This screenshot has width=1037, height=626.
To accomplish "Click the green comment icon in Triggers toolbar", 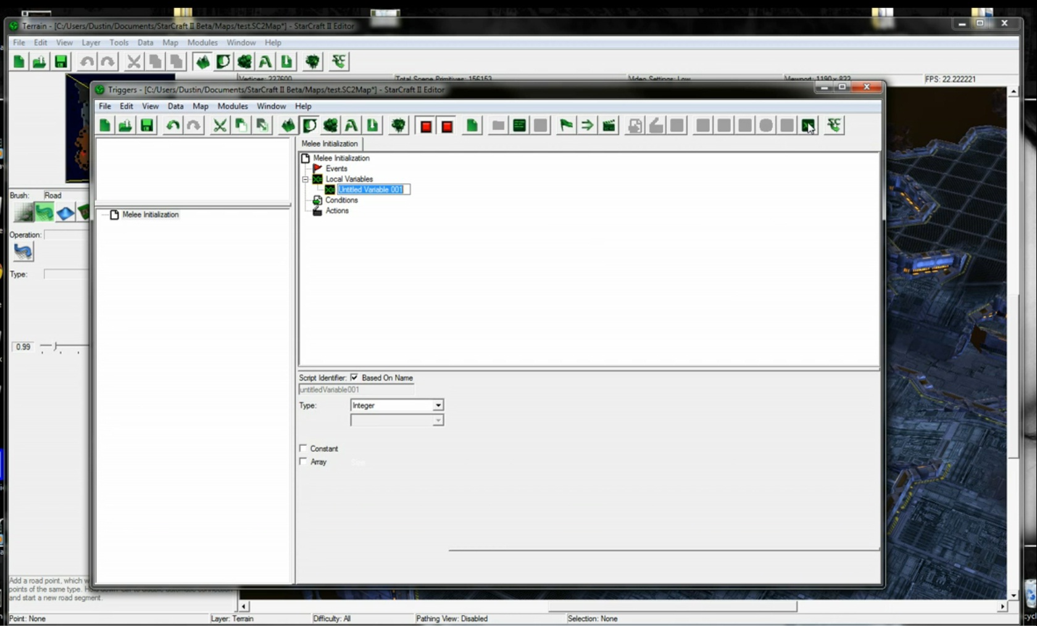I will [519, 126].
